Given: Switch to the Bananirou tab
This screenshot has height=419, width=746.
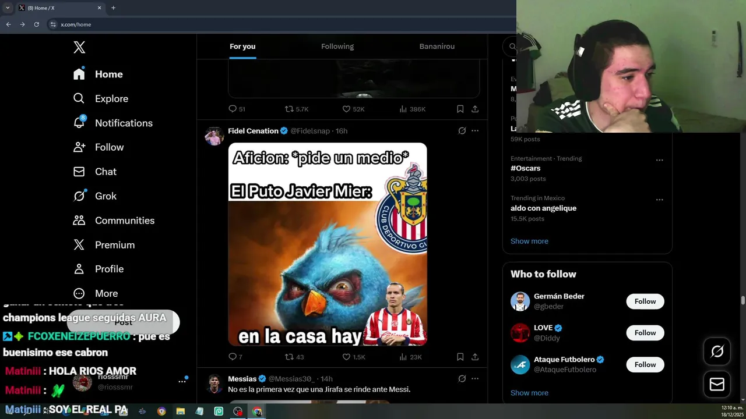Looking at the screenshot, I should click(x=437, y=47).
